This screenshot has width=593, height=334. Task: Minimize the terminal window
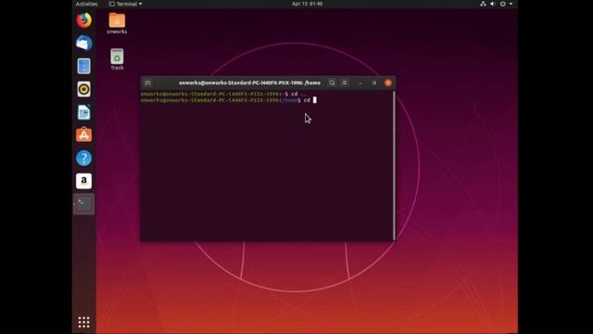tap(360, 83)
